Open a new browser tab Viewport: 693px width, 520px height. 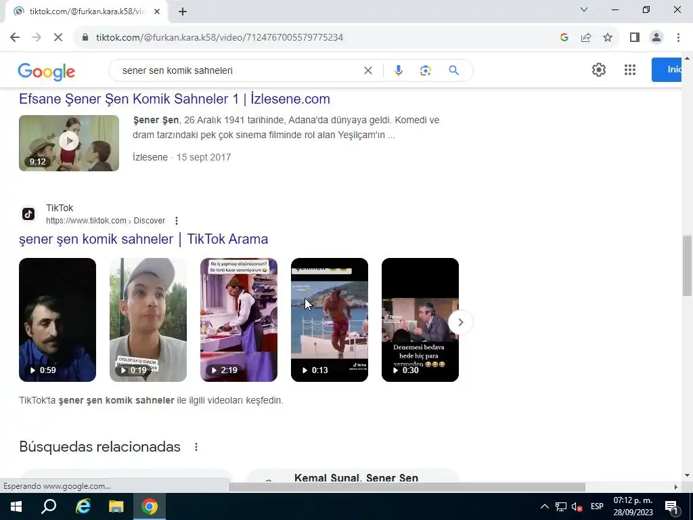point(183,12)
